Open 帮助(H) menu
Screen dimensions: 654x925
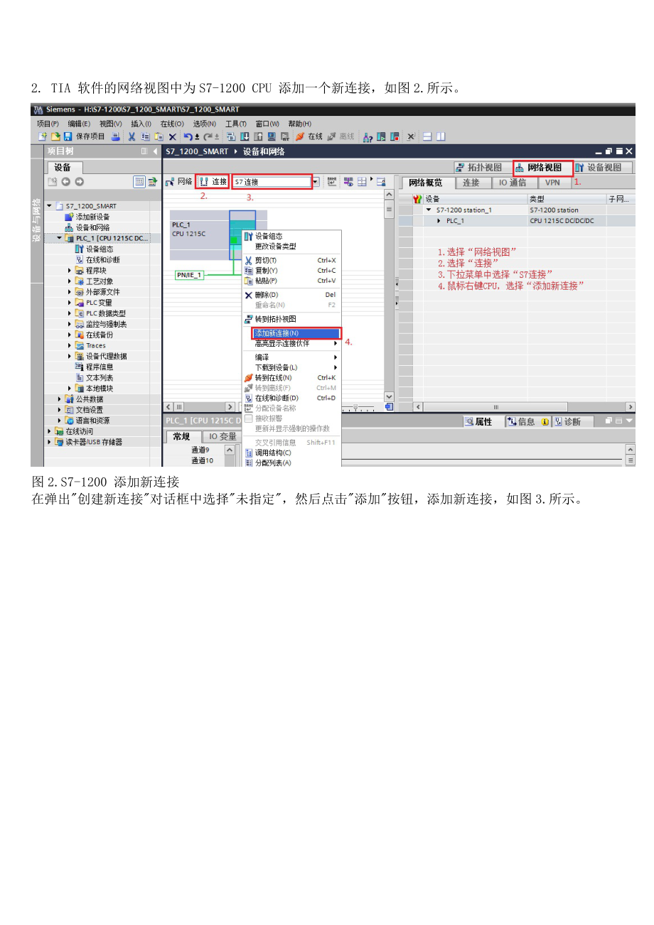299,124
